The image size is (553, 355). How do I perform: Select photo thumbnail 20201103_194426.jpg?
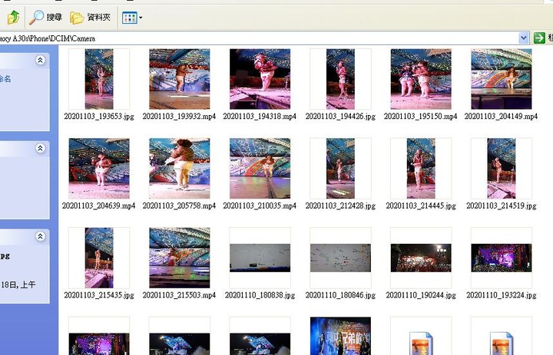340,79
